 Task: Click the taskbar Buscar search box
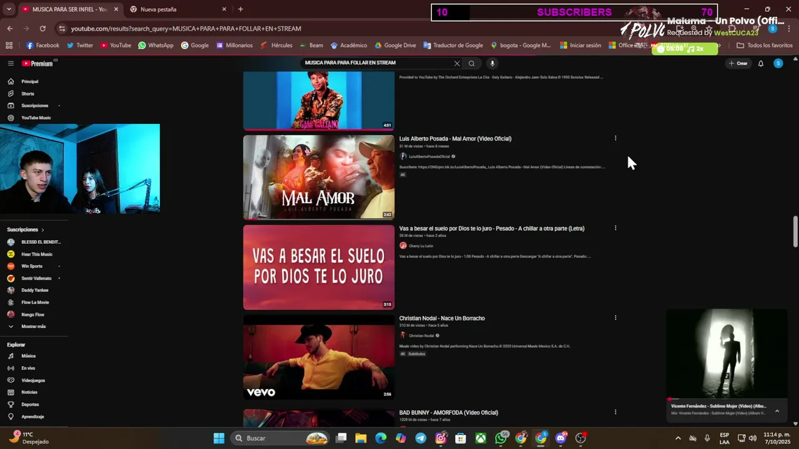click(x=281, y=438)
